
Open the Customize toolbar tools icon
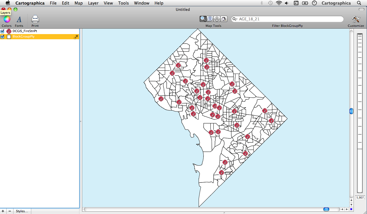point(356,19)
